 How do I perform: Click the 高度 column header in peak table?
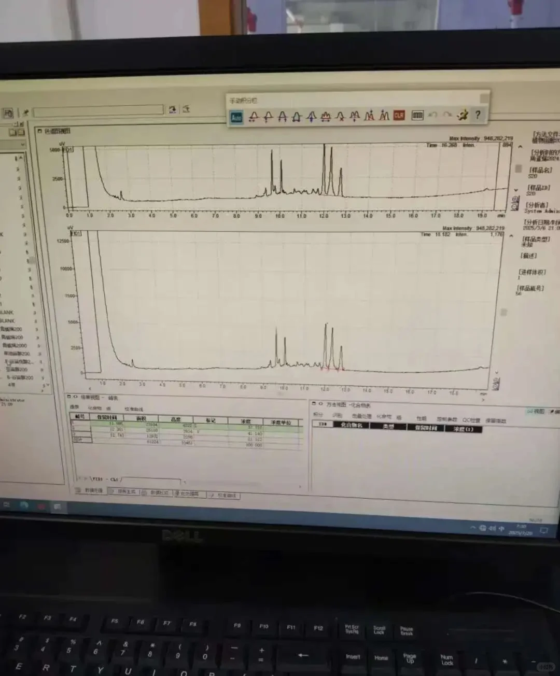(x=176, y=419)
